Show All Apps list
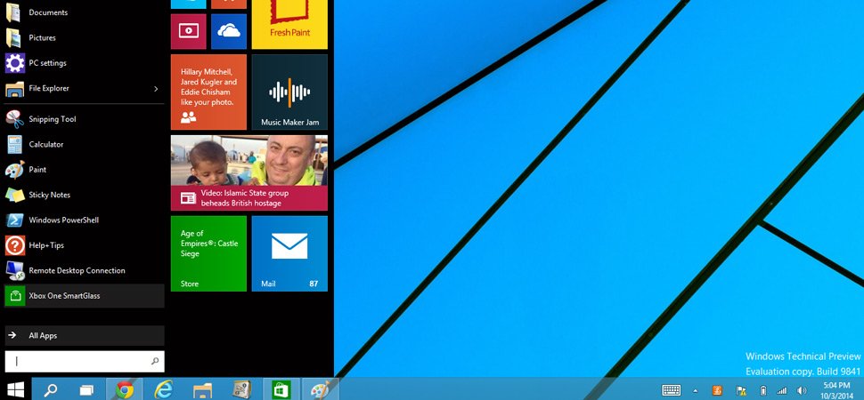 [85, 336]
